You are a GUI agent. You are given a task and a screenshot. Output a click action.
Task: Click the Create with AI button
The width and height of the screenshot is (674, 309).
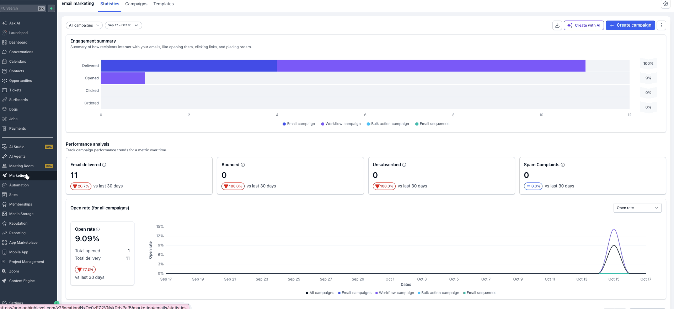[x=584, y=25]
